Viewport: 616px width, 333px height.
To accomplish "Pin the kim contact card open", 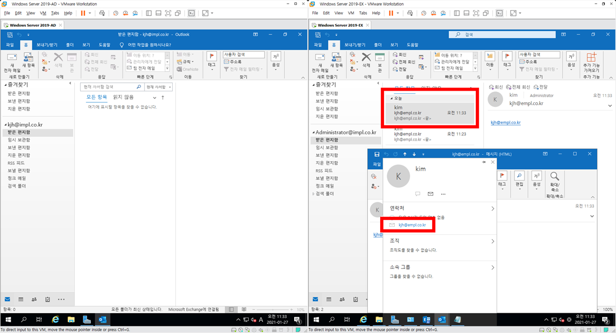I will (483, 162).
